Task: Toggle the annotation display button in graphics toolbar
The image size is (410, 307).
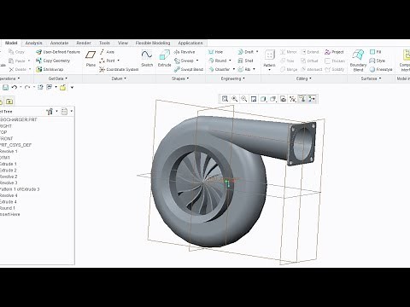Action: (x=302, y=99)
